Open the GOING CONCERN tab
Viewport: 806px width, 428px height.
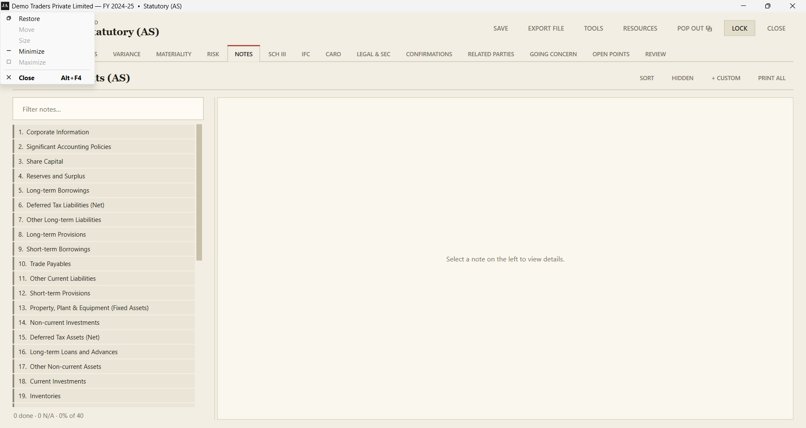point(553,54)
